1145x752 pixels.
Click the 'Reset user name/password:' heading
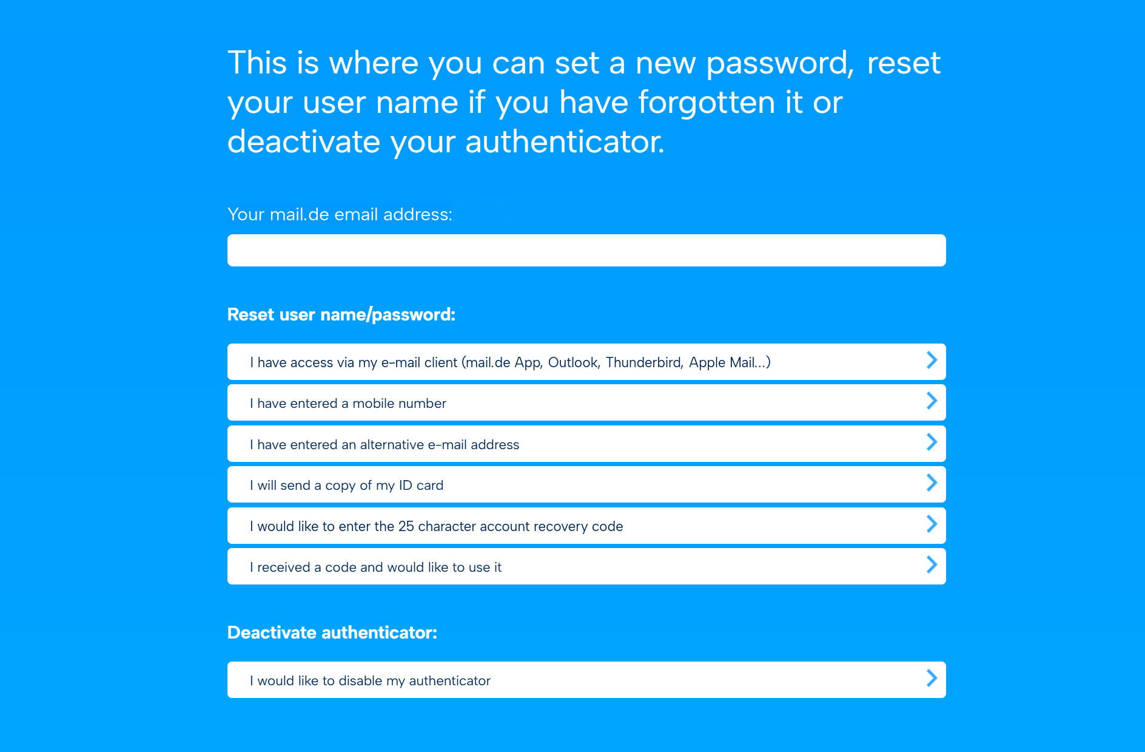point(341,314)
